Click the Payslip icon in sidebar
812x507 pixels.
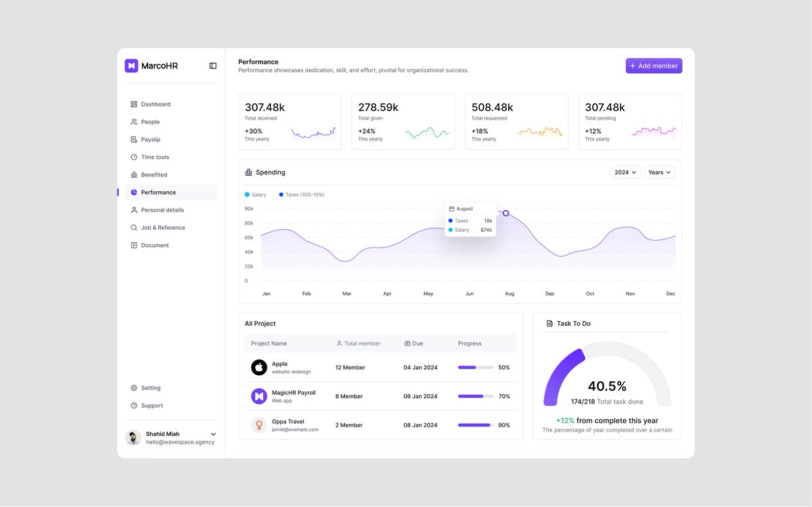coord(134,139)
